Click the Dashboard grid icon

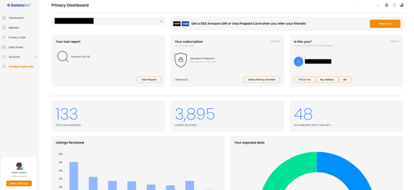coord(4,18)
